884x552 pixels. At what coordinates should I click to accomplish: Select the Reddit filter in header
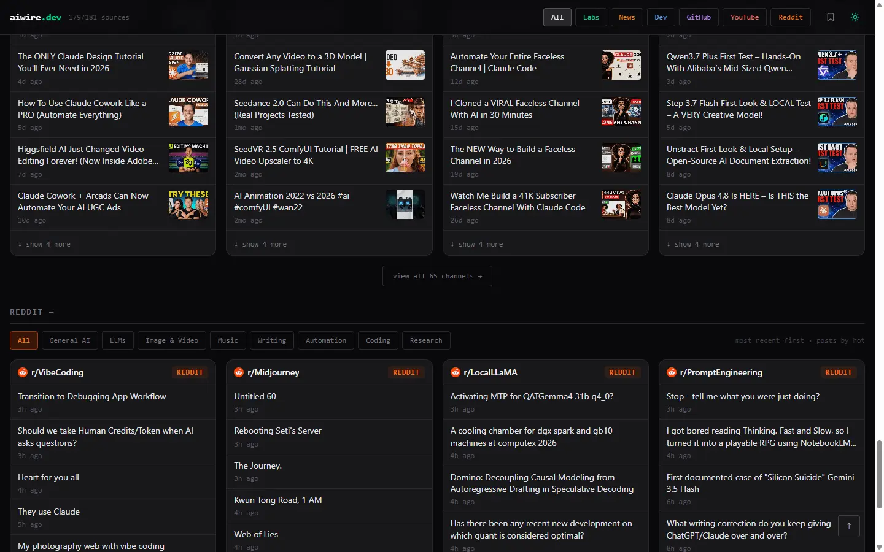coord(791,17)
